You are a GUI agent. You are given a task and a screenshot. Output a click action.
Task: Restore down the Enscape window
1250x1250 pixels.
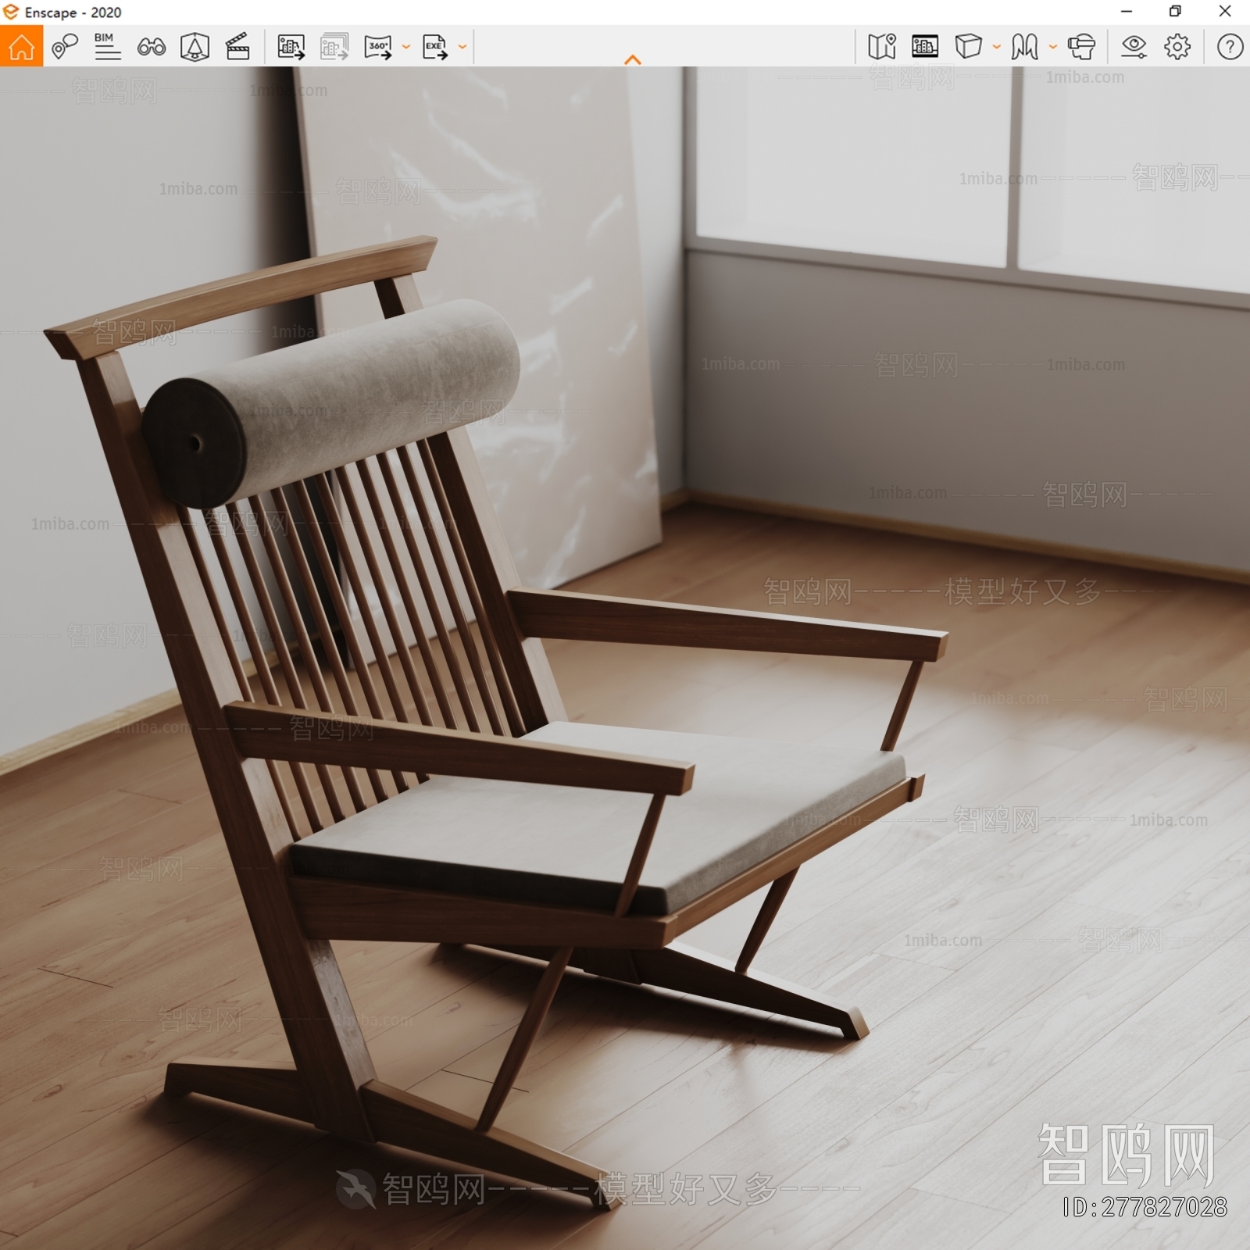(1175, 12)
